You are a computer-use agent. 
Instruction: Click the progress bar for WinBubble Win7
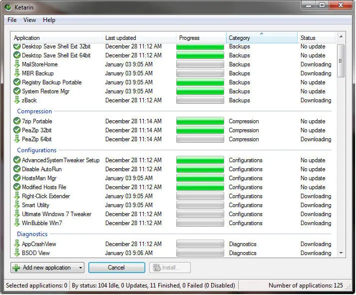[200, 223]
